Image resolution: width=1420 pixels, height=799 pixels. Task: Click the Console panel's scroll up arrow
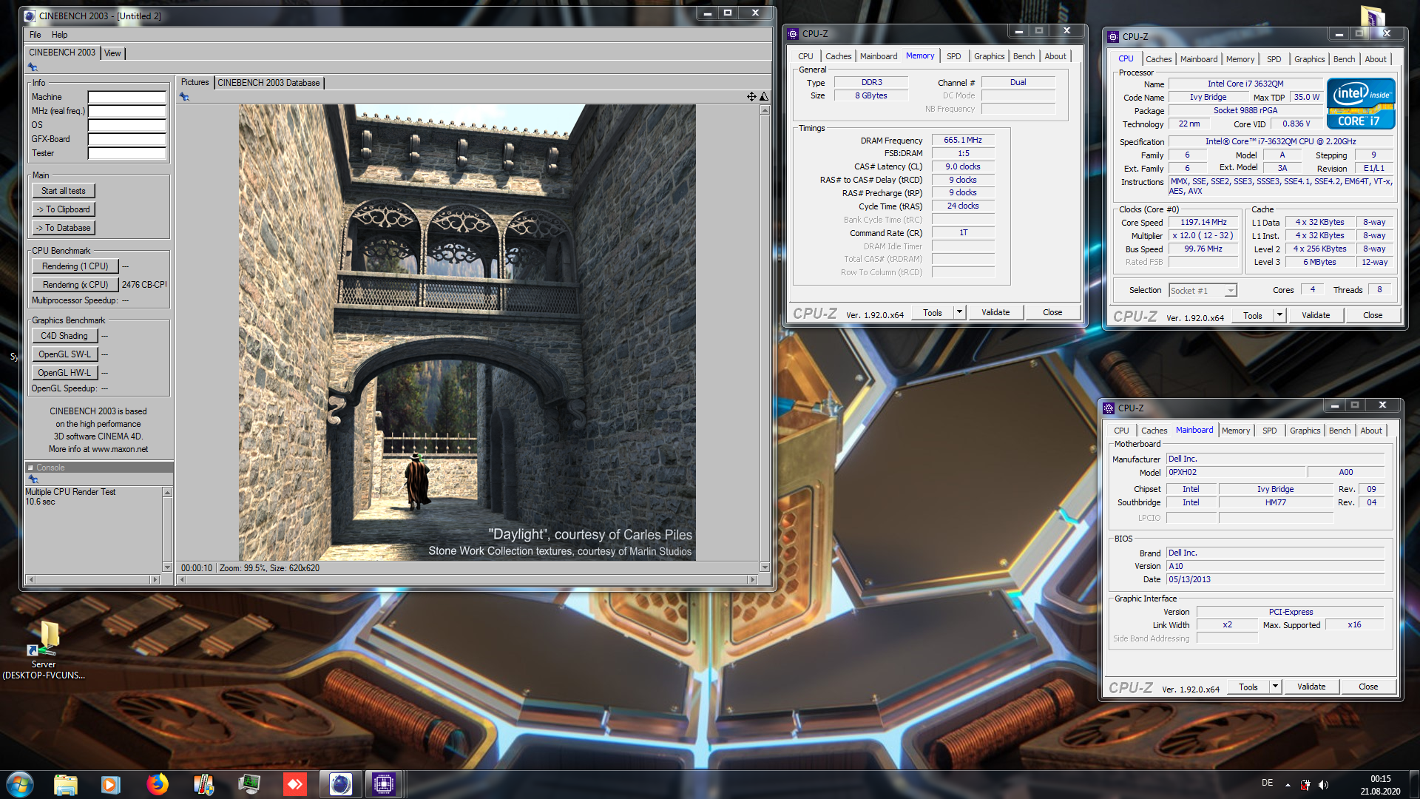167,493
